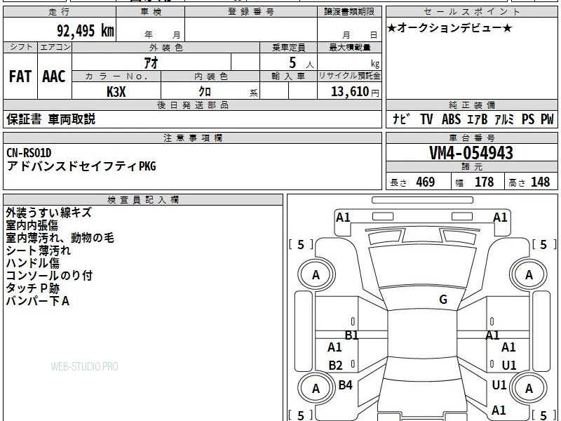
Task: Click the 外装色 header label
Action: pos(165,48)
